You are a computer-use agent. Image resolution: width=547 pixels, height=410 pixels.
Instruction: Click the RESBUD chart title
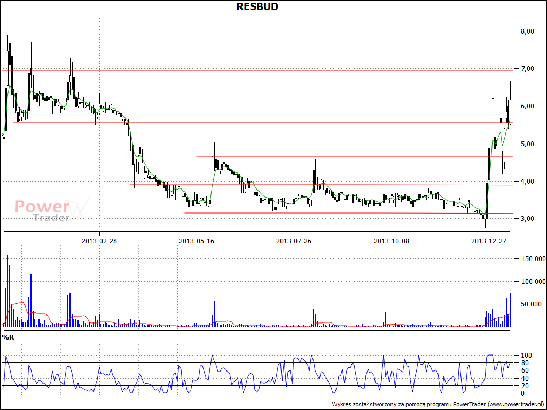click(257, 6)
